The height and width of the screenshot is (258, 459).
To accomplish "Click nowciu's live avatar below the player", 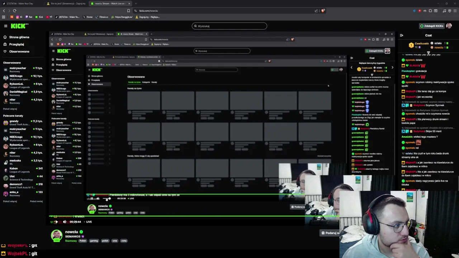I will click(56, 235).
